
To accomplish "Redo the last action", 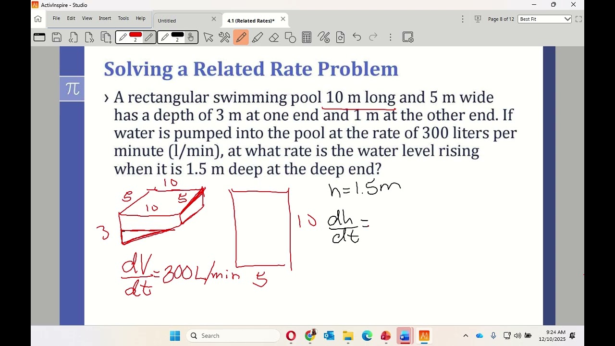I will pyautogui.click(x=373, y=37).
